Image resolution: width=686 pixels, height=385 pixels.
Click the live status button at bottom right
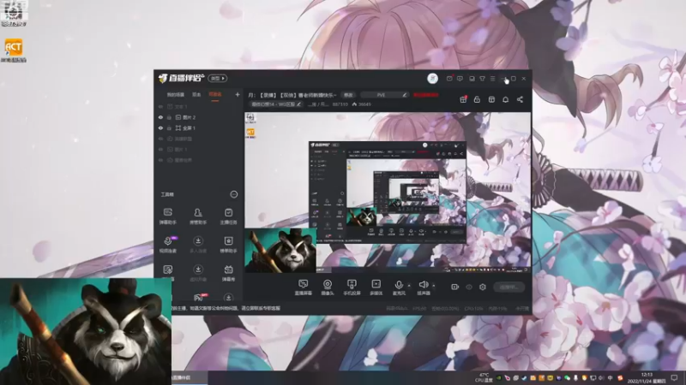(x=508, y=287)
